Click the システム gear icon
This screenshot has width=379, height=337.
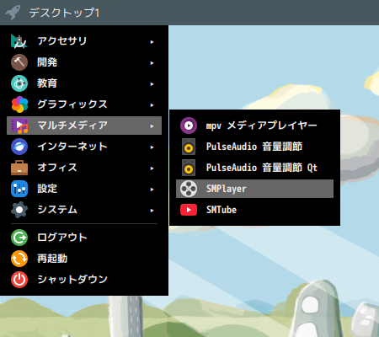19,210
